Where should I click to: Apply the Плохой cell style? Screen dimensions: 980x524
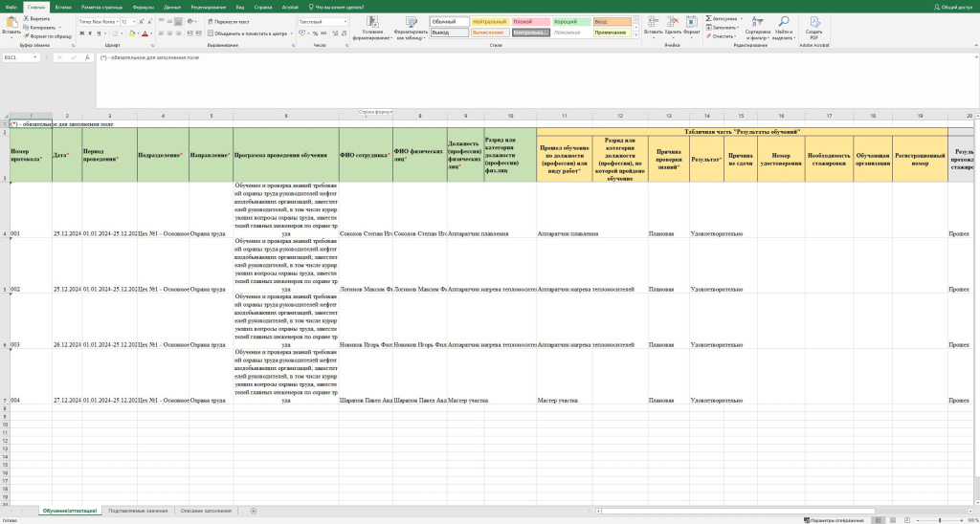[530, 22]
